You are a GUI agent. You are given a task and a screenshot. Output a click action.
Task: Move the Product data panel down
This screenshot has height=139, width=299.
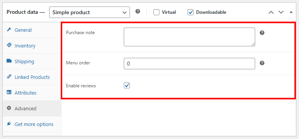click(281, 12)
